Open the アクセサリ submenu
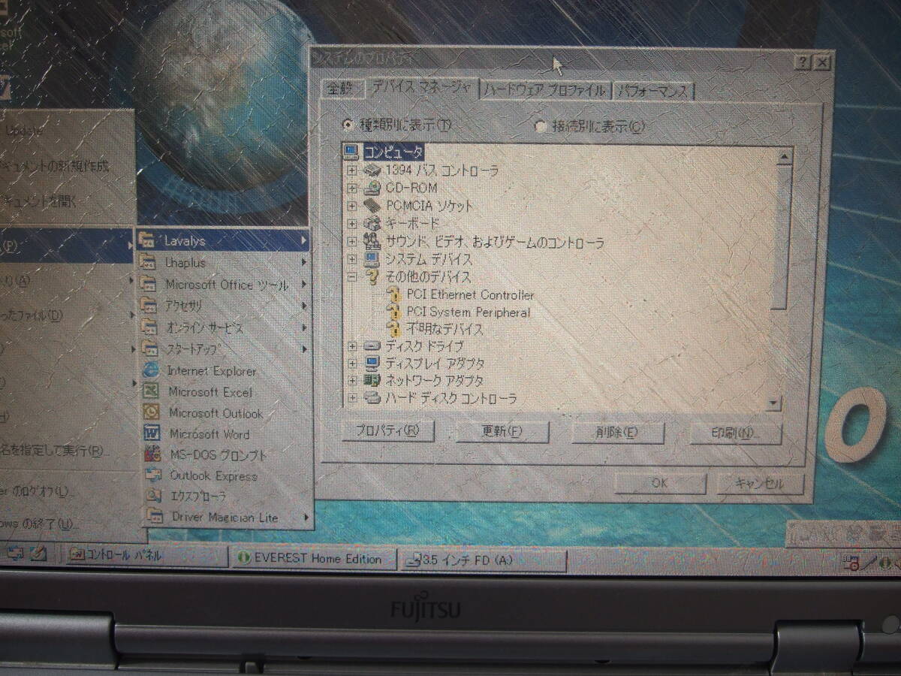Screen dimensions: 901x676 tap(224, 306)
